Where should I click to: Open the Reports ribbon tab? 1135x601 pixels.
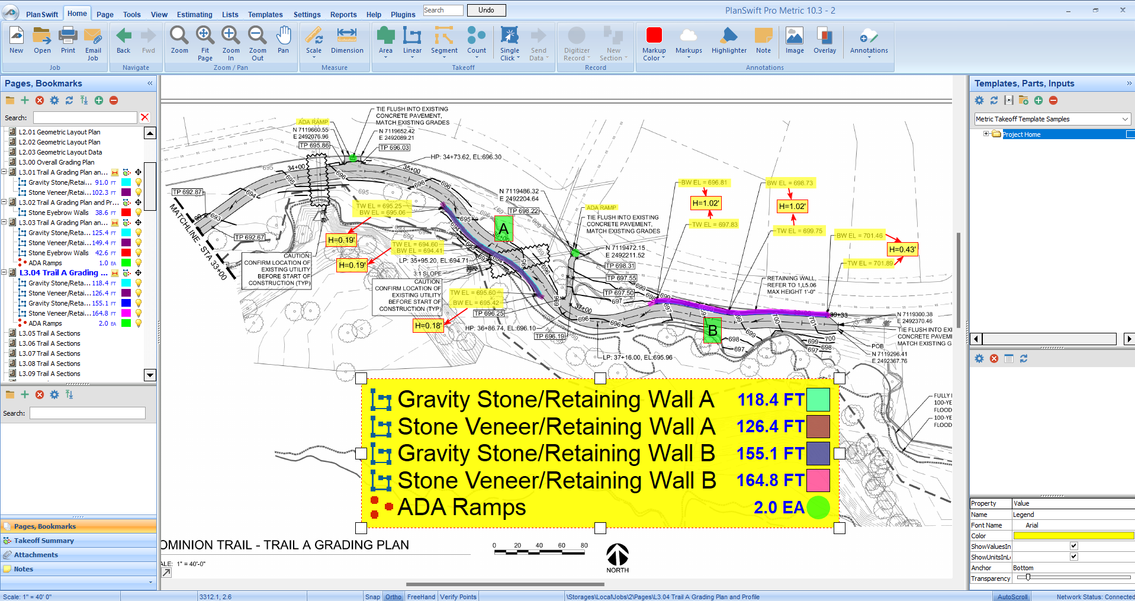click(x=343, y=14)
